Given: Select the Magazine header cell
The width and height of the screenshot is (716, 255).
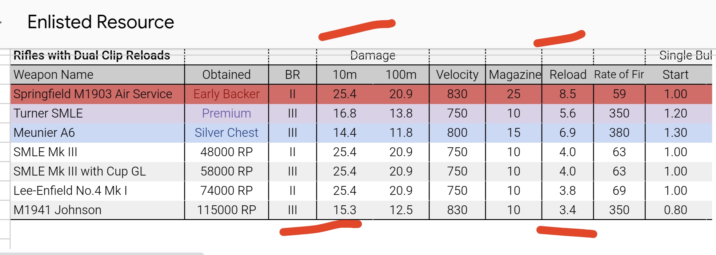Looking at the screenshot, I should (x=514, y=75).
